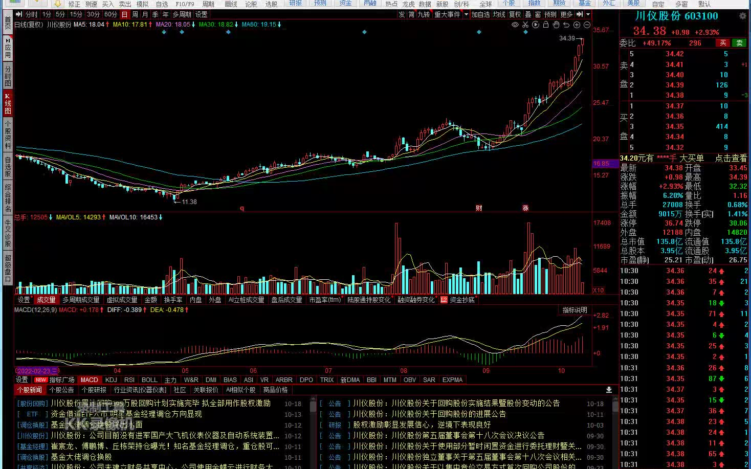This screenshot has height=469, width=751.
Task: Download news using the download icon
Action: [609, 390]
